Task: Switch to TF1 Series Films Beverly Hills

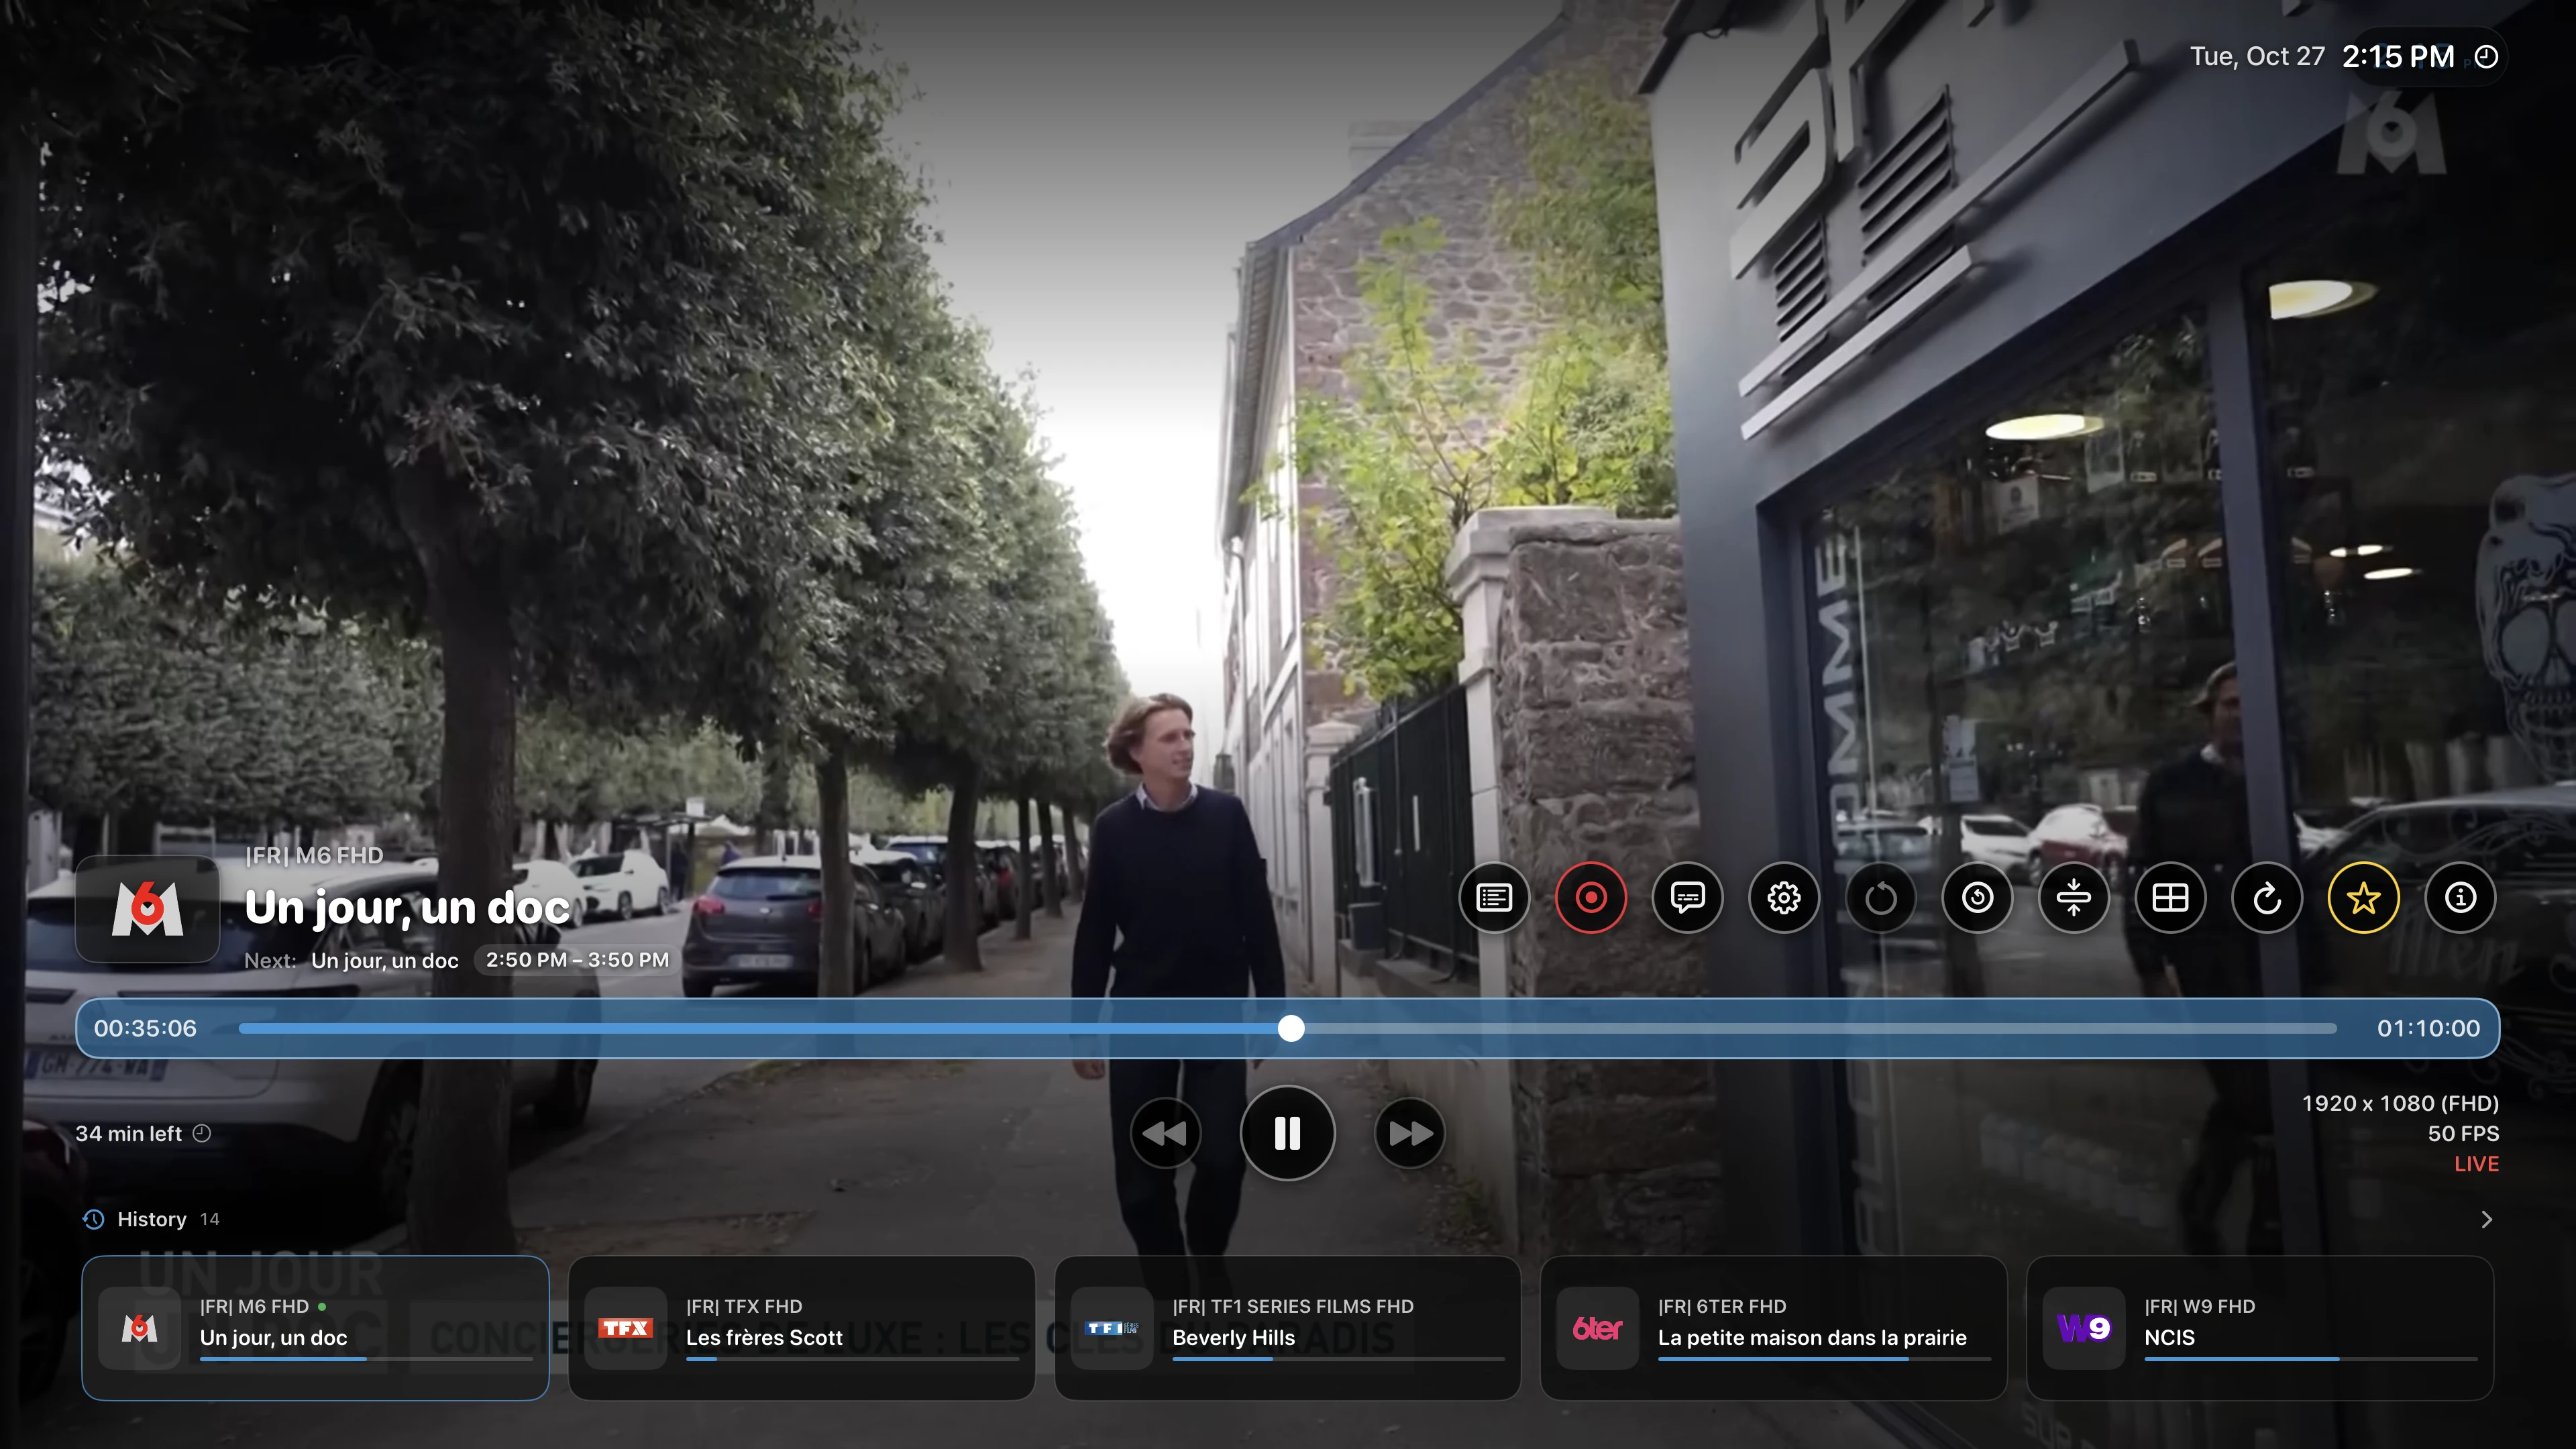Action: click(1288, 1328)
